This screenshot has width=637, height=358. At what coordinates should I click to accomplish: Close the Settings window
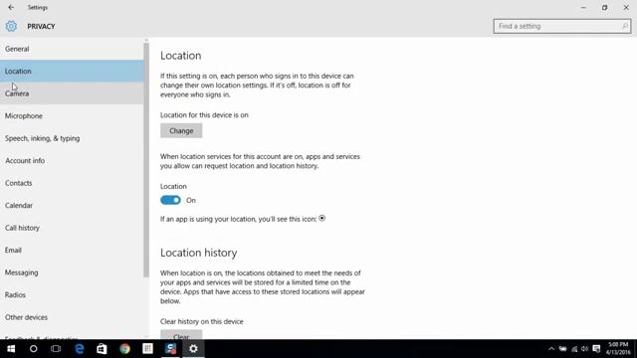tap(626, 7)
